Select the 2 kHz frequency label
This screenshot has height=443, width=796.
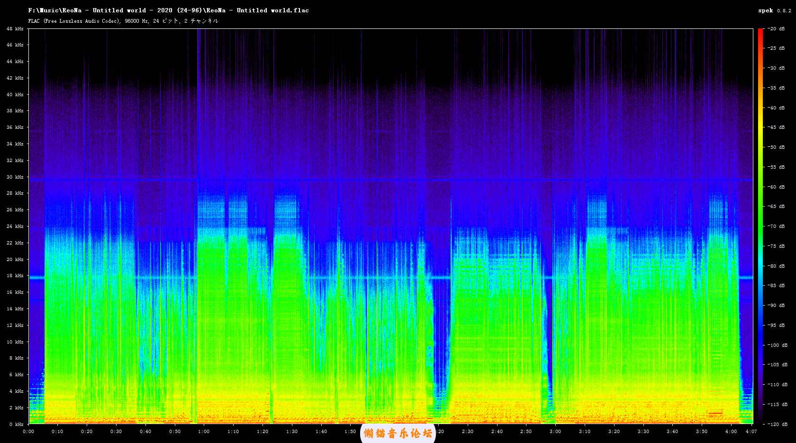[x=16, y=407]
